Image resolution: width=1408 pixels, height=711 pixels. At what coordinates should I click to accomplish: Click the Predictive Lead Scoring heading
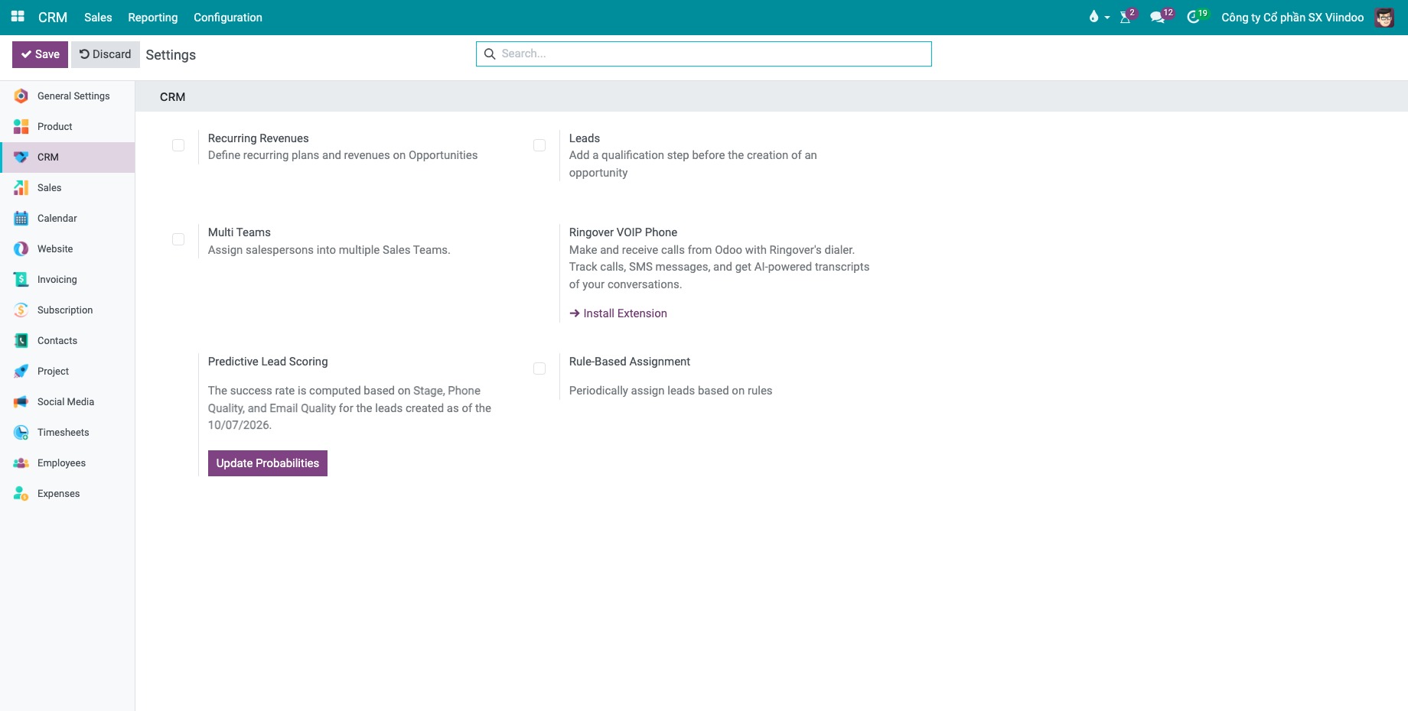(x=268, y=362)
